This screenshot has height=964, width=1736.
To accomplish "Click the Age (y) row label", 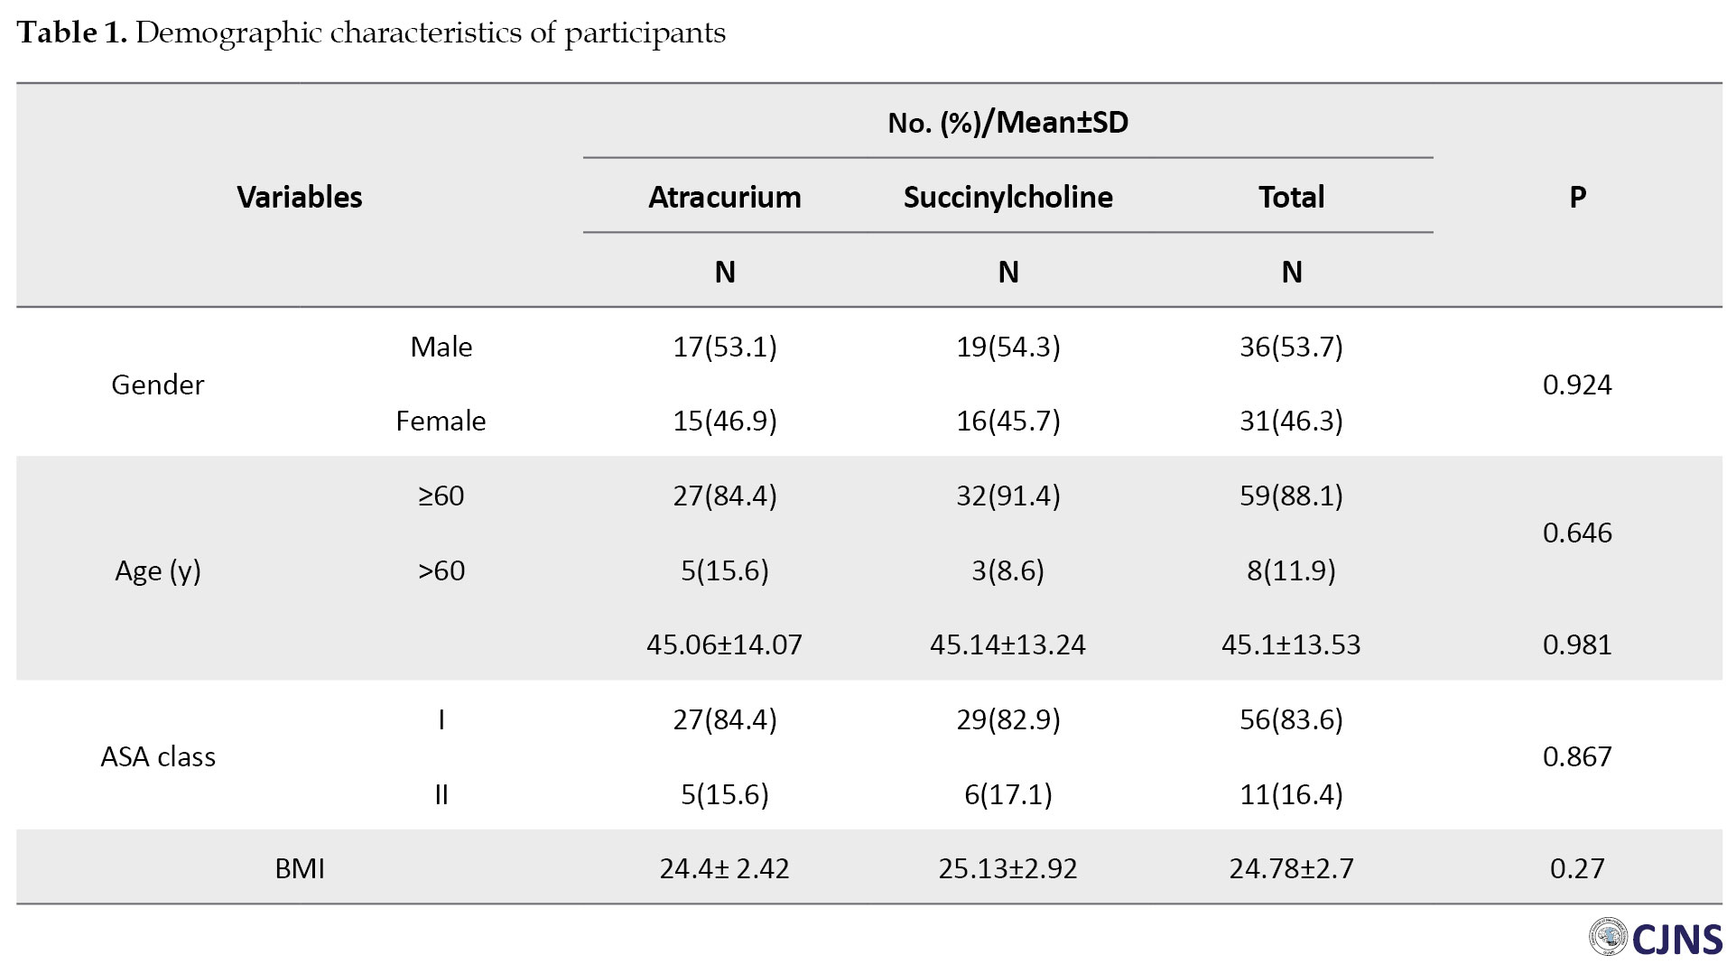I will point(157,570).
